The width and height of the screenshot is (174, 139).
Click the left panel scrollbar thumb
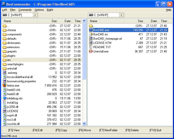84,51
